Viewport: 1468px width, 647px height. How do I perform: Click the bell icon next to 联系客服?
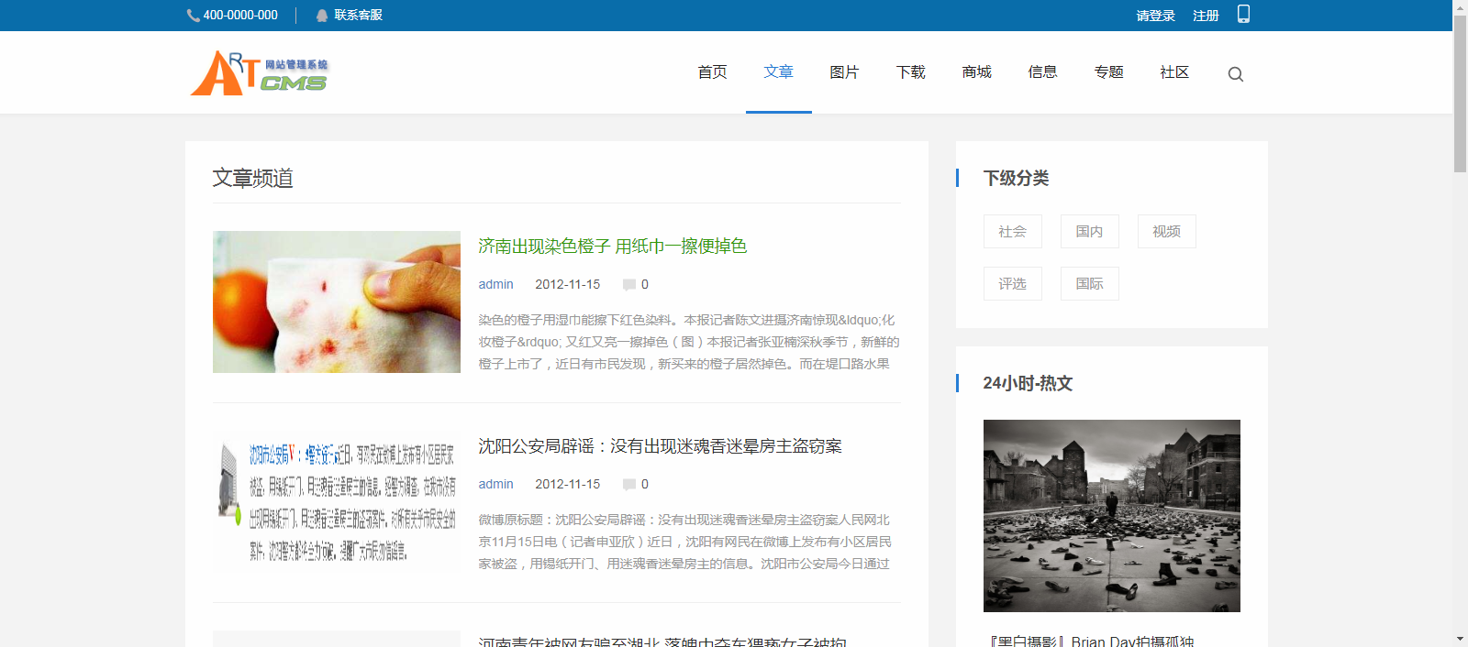pos(322,16)
